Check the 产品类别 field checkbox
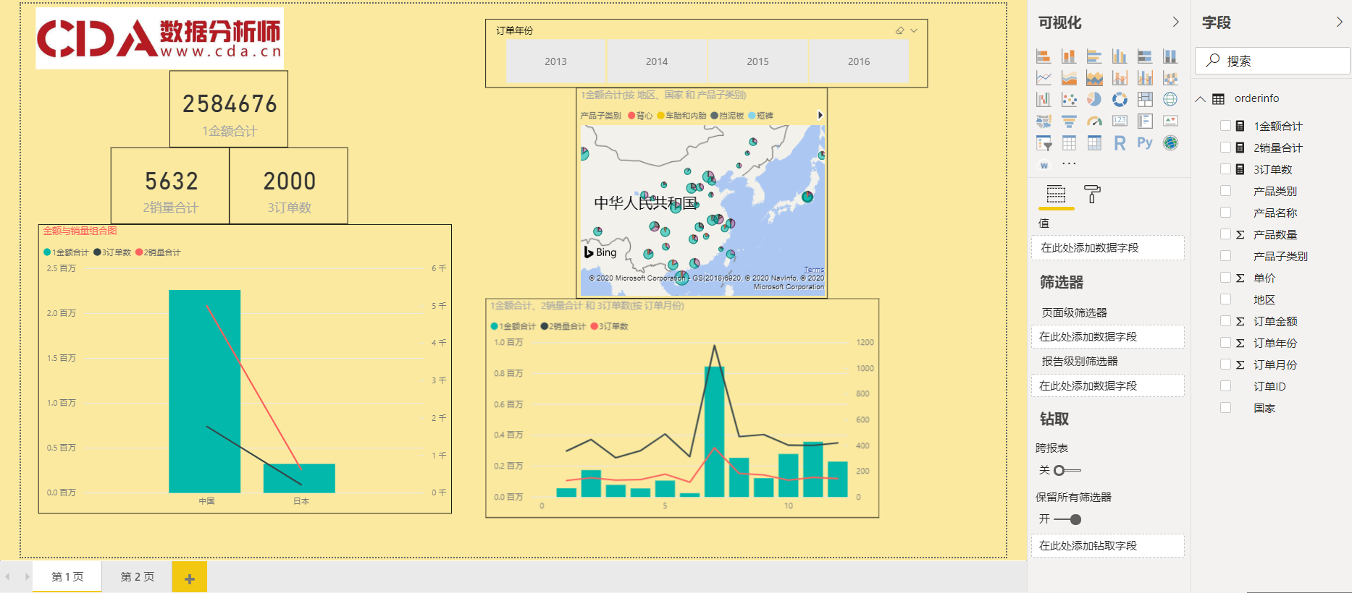Viewport: 1352px width, 593px height. [x=1225, y=191]
